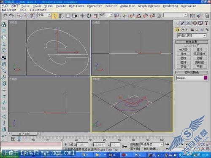Enable the AutoGrid checkbox
Viewport: 211px width, 158px height.
[x=198, y=46]
